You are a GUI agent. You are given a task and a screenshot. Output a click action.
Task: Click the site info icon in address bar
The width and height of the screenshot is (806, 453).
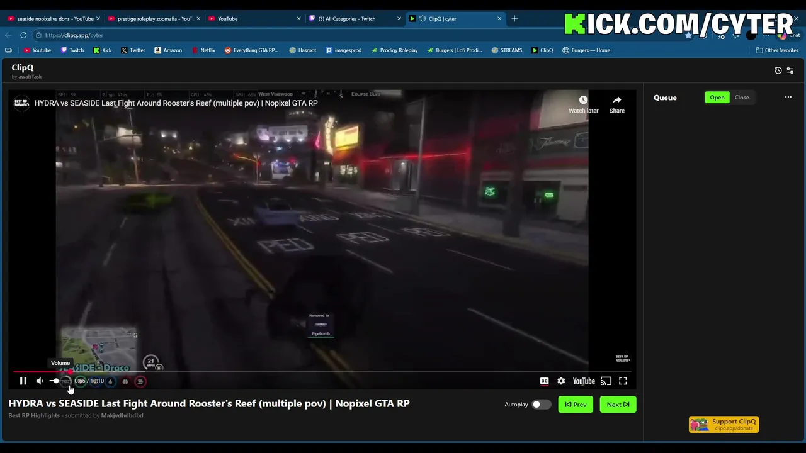tap(39, 35)
